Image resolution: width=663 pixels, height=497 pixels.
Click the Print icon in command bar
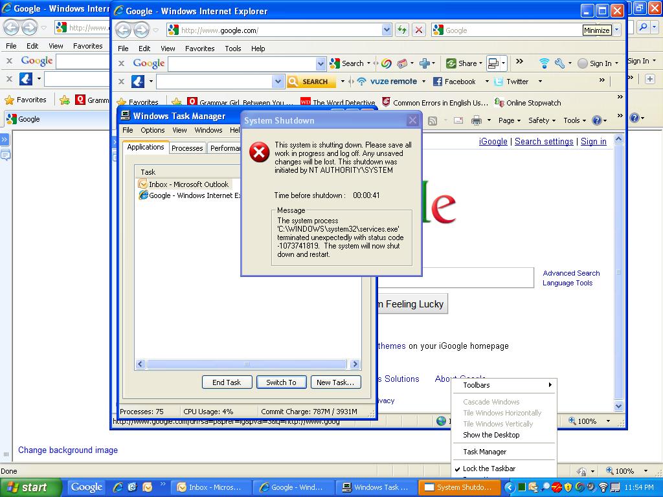point(477,121)
